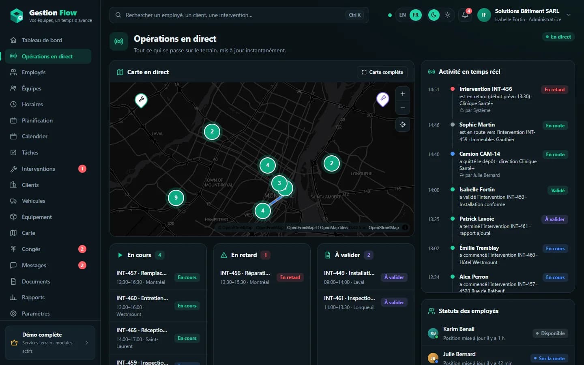
Task: Click the live broadcast icon beside page title
Action: [119, 41]
